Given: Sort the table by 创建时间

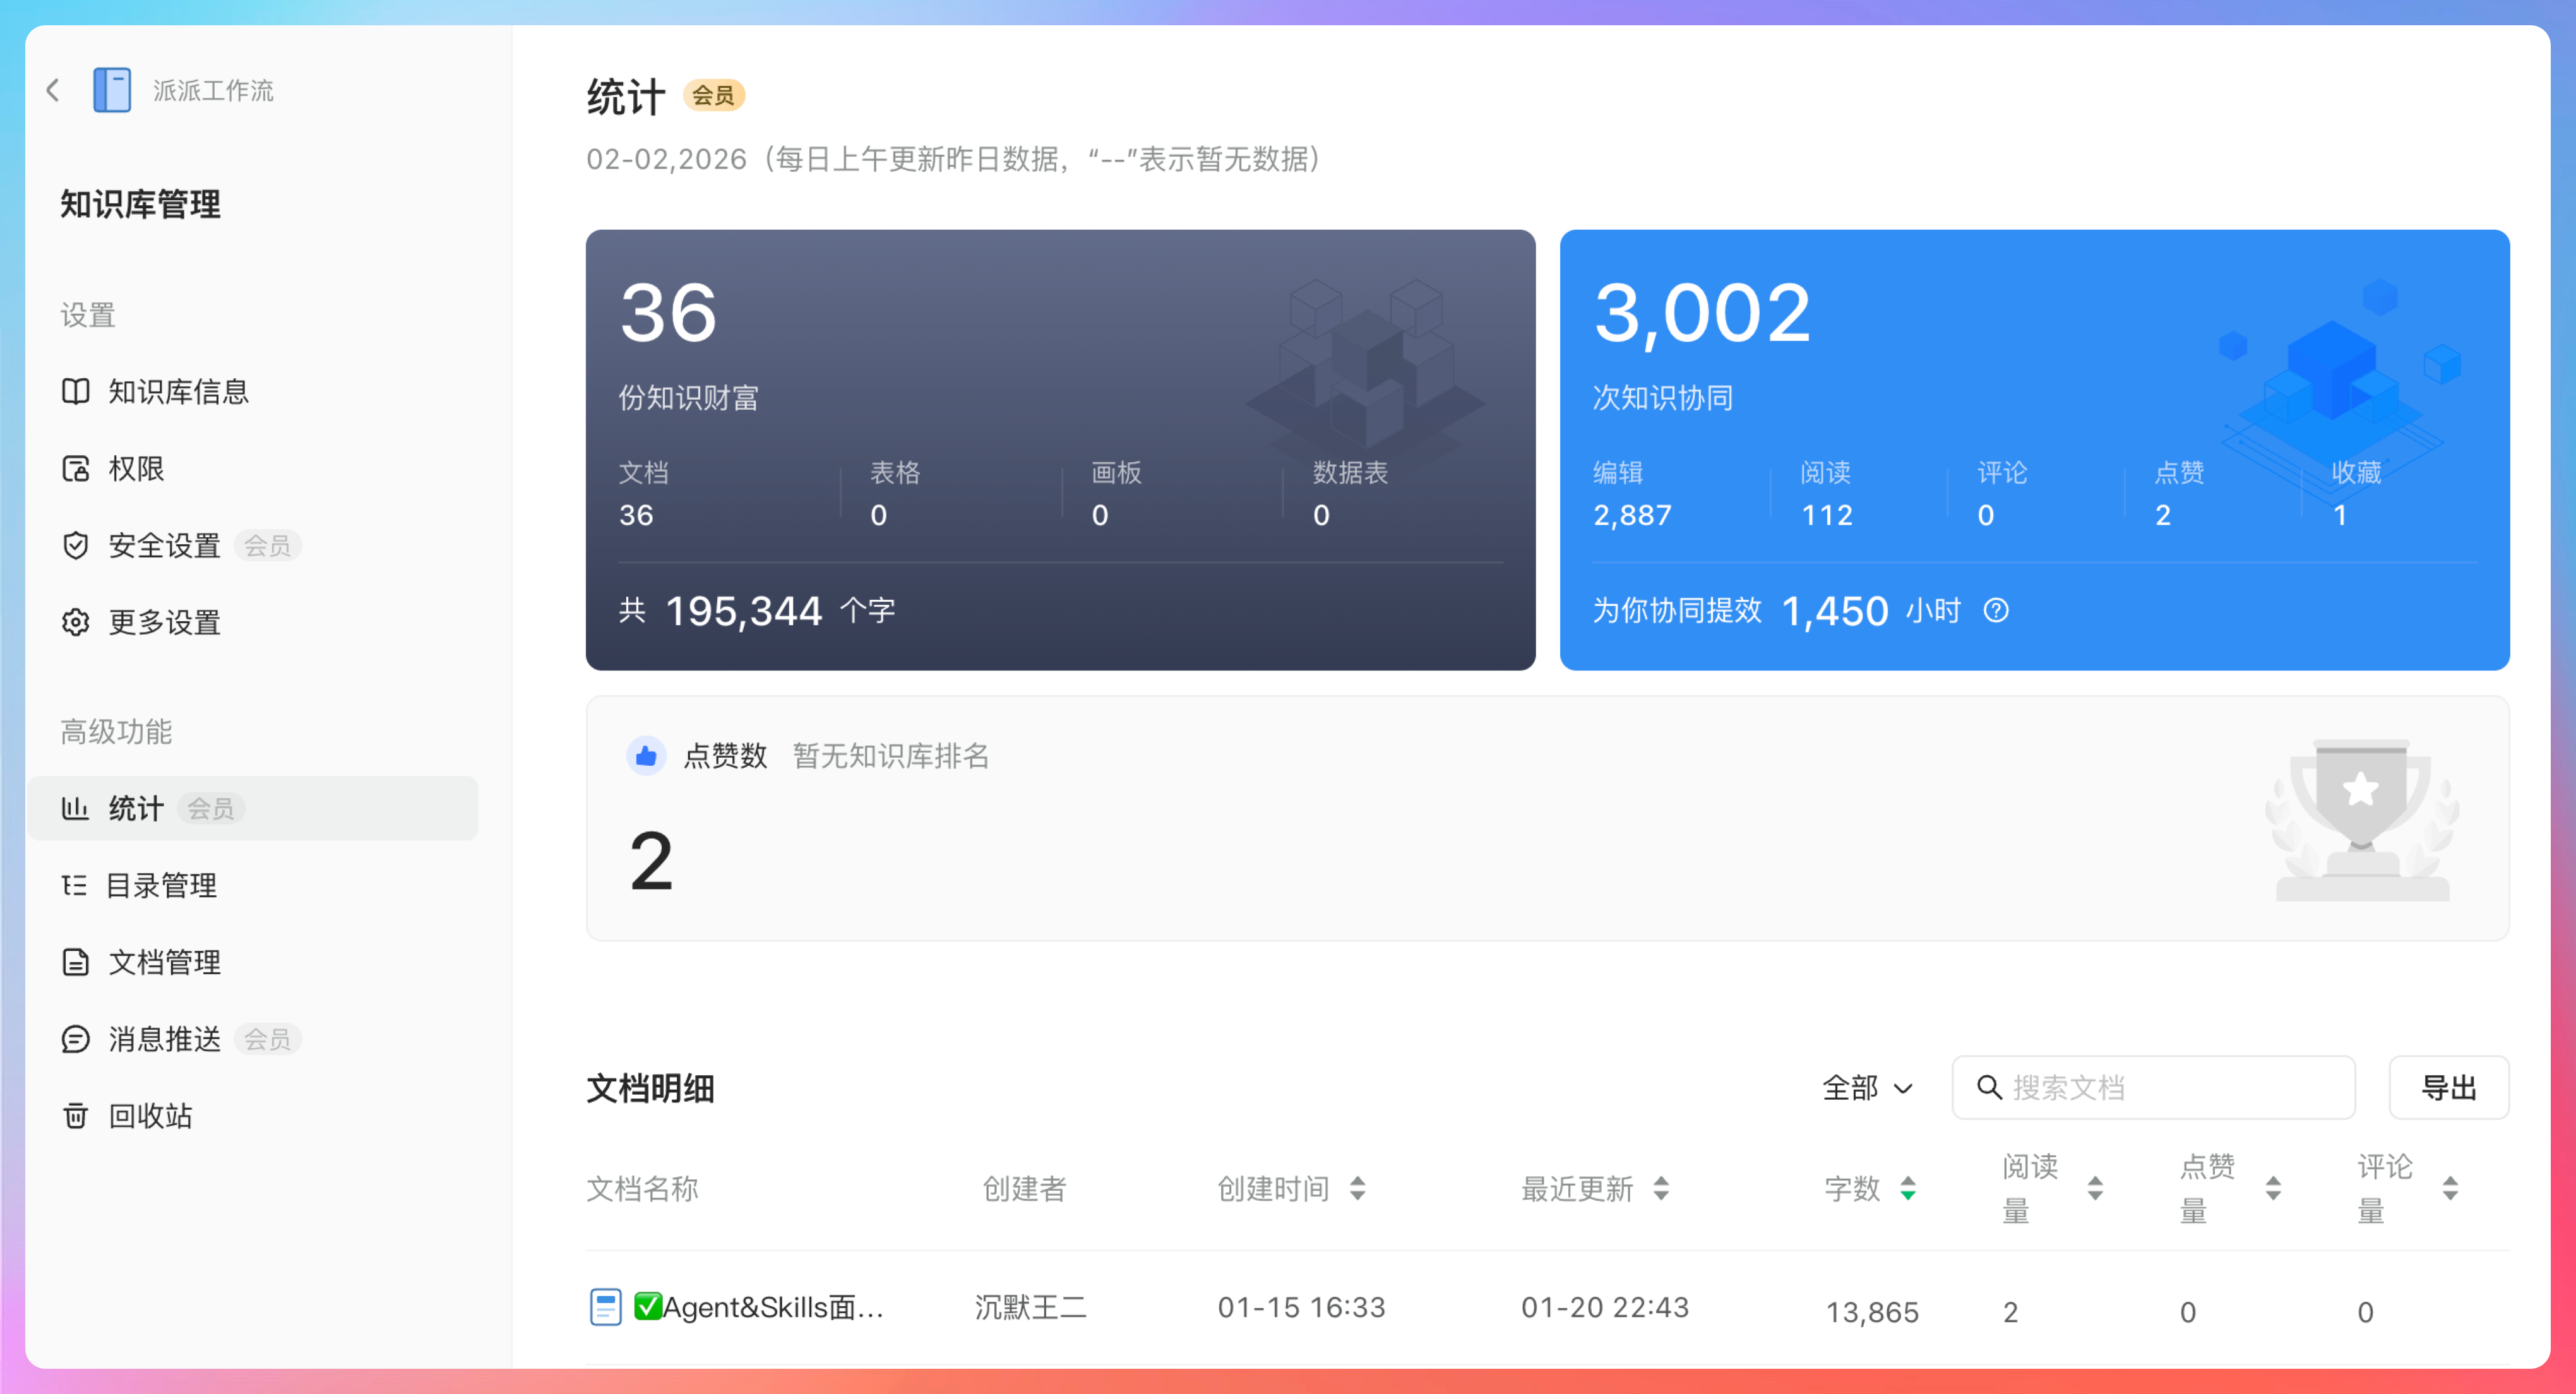Looking at the screenshot, I should (1357, 1188).
